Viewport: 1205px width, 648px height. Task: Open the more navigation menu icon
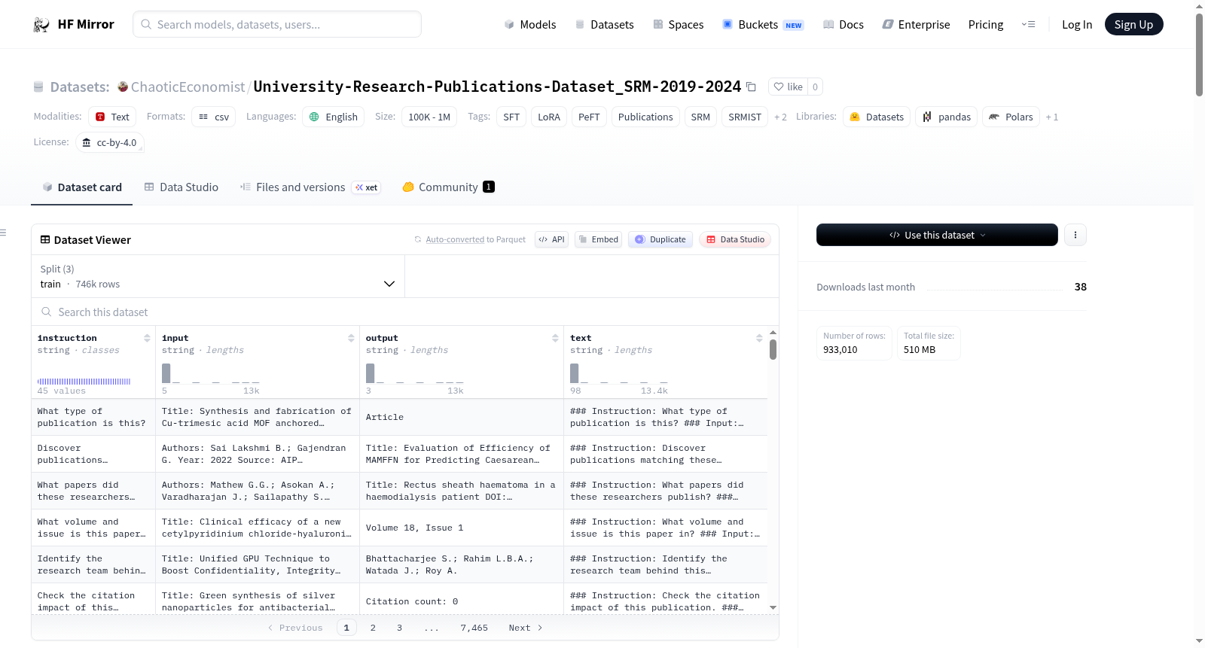click(1028, 24)
